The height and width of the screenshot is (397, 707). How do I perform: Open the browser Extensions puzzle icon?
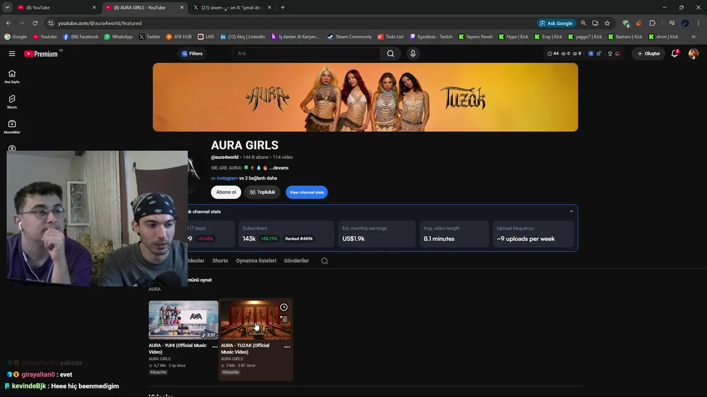(x=652, y=23)
